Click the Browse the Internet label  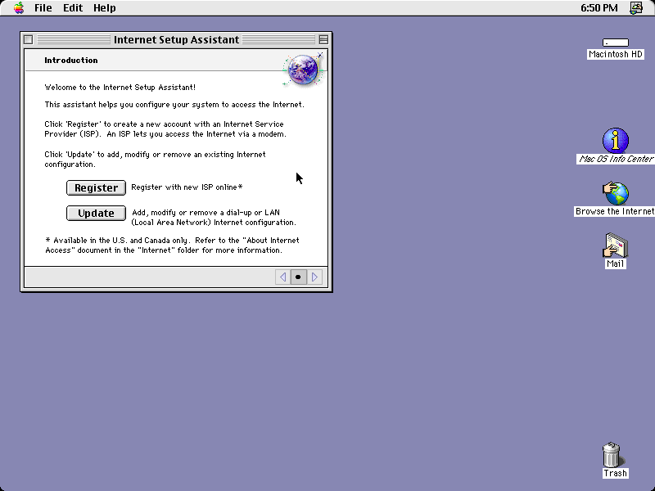tap(615, 211)
